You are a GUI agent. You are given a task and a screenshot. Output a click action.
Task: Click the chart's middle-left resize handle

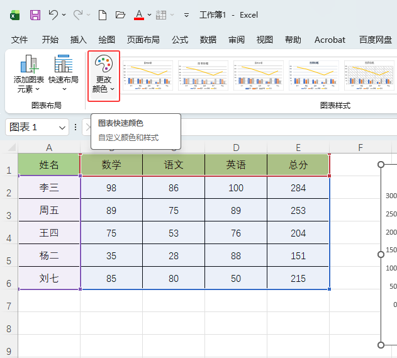point(381,254)
